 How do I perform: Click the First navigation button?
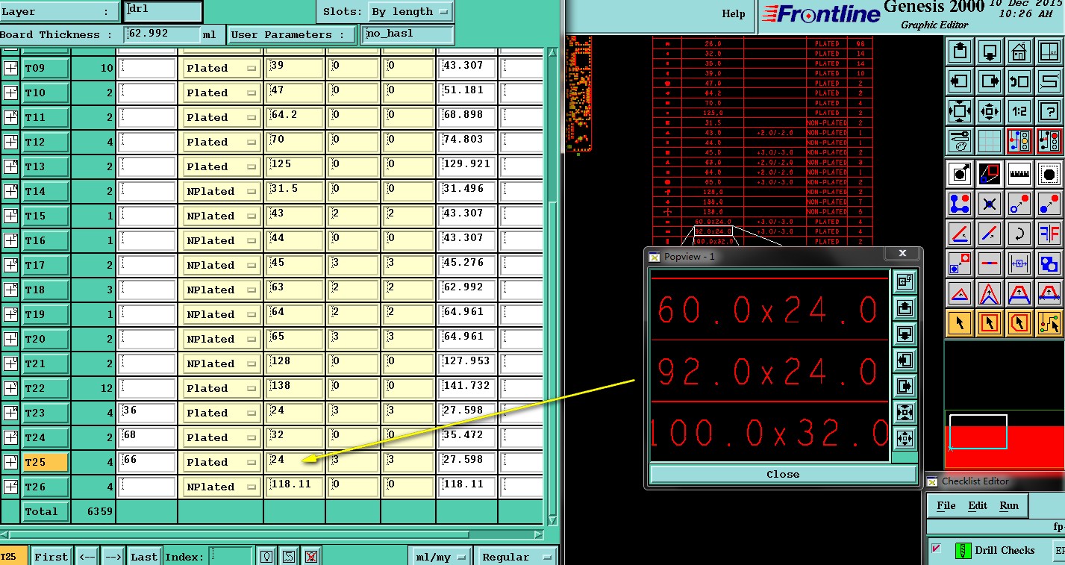pos(51,557)
